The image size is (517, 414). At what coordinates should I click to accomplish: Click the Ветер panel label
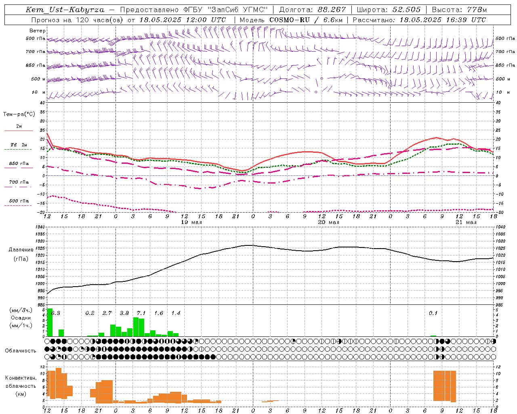[38, 31]
